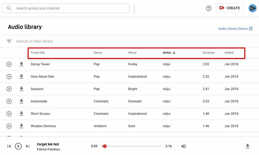This screenshot has height=155, width=259.
Task: Toggle play on bottom player bar
Action: pyautogui.click(x=18, y=146)
